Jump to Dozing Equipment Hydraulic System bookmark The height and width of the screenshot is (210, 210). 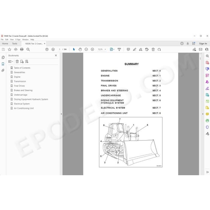(x=31, y=99)
